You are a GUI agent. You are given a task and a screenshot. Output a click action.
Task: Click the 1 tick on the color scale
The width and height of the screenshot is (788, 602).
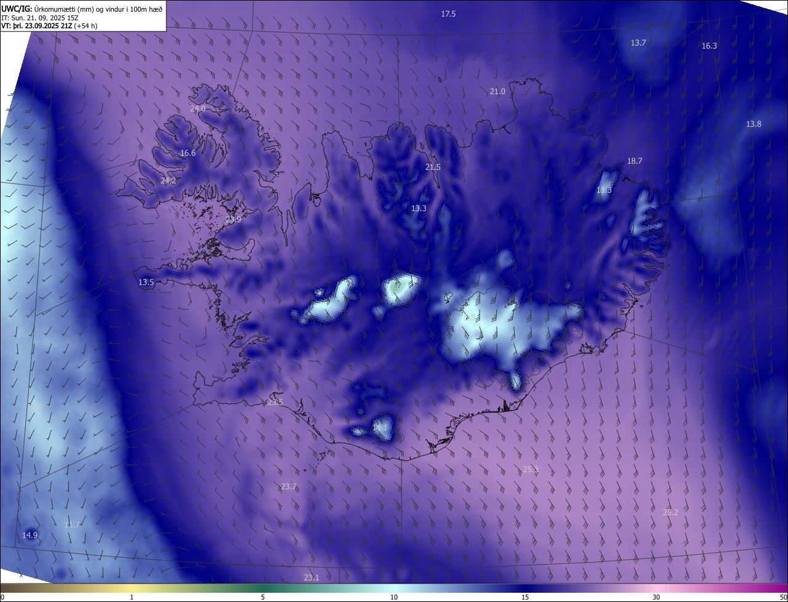point(132,597)
